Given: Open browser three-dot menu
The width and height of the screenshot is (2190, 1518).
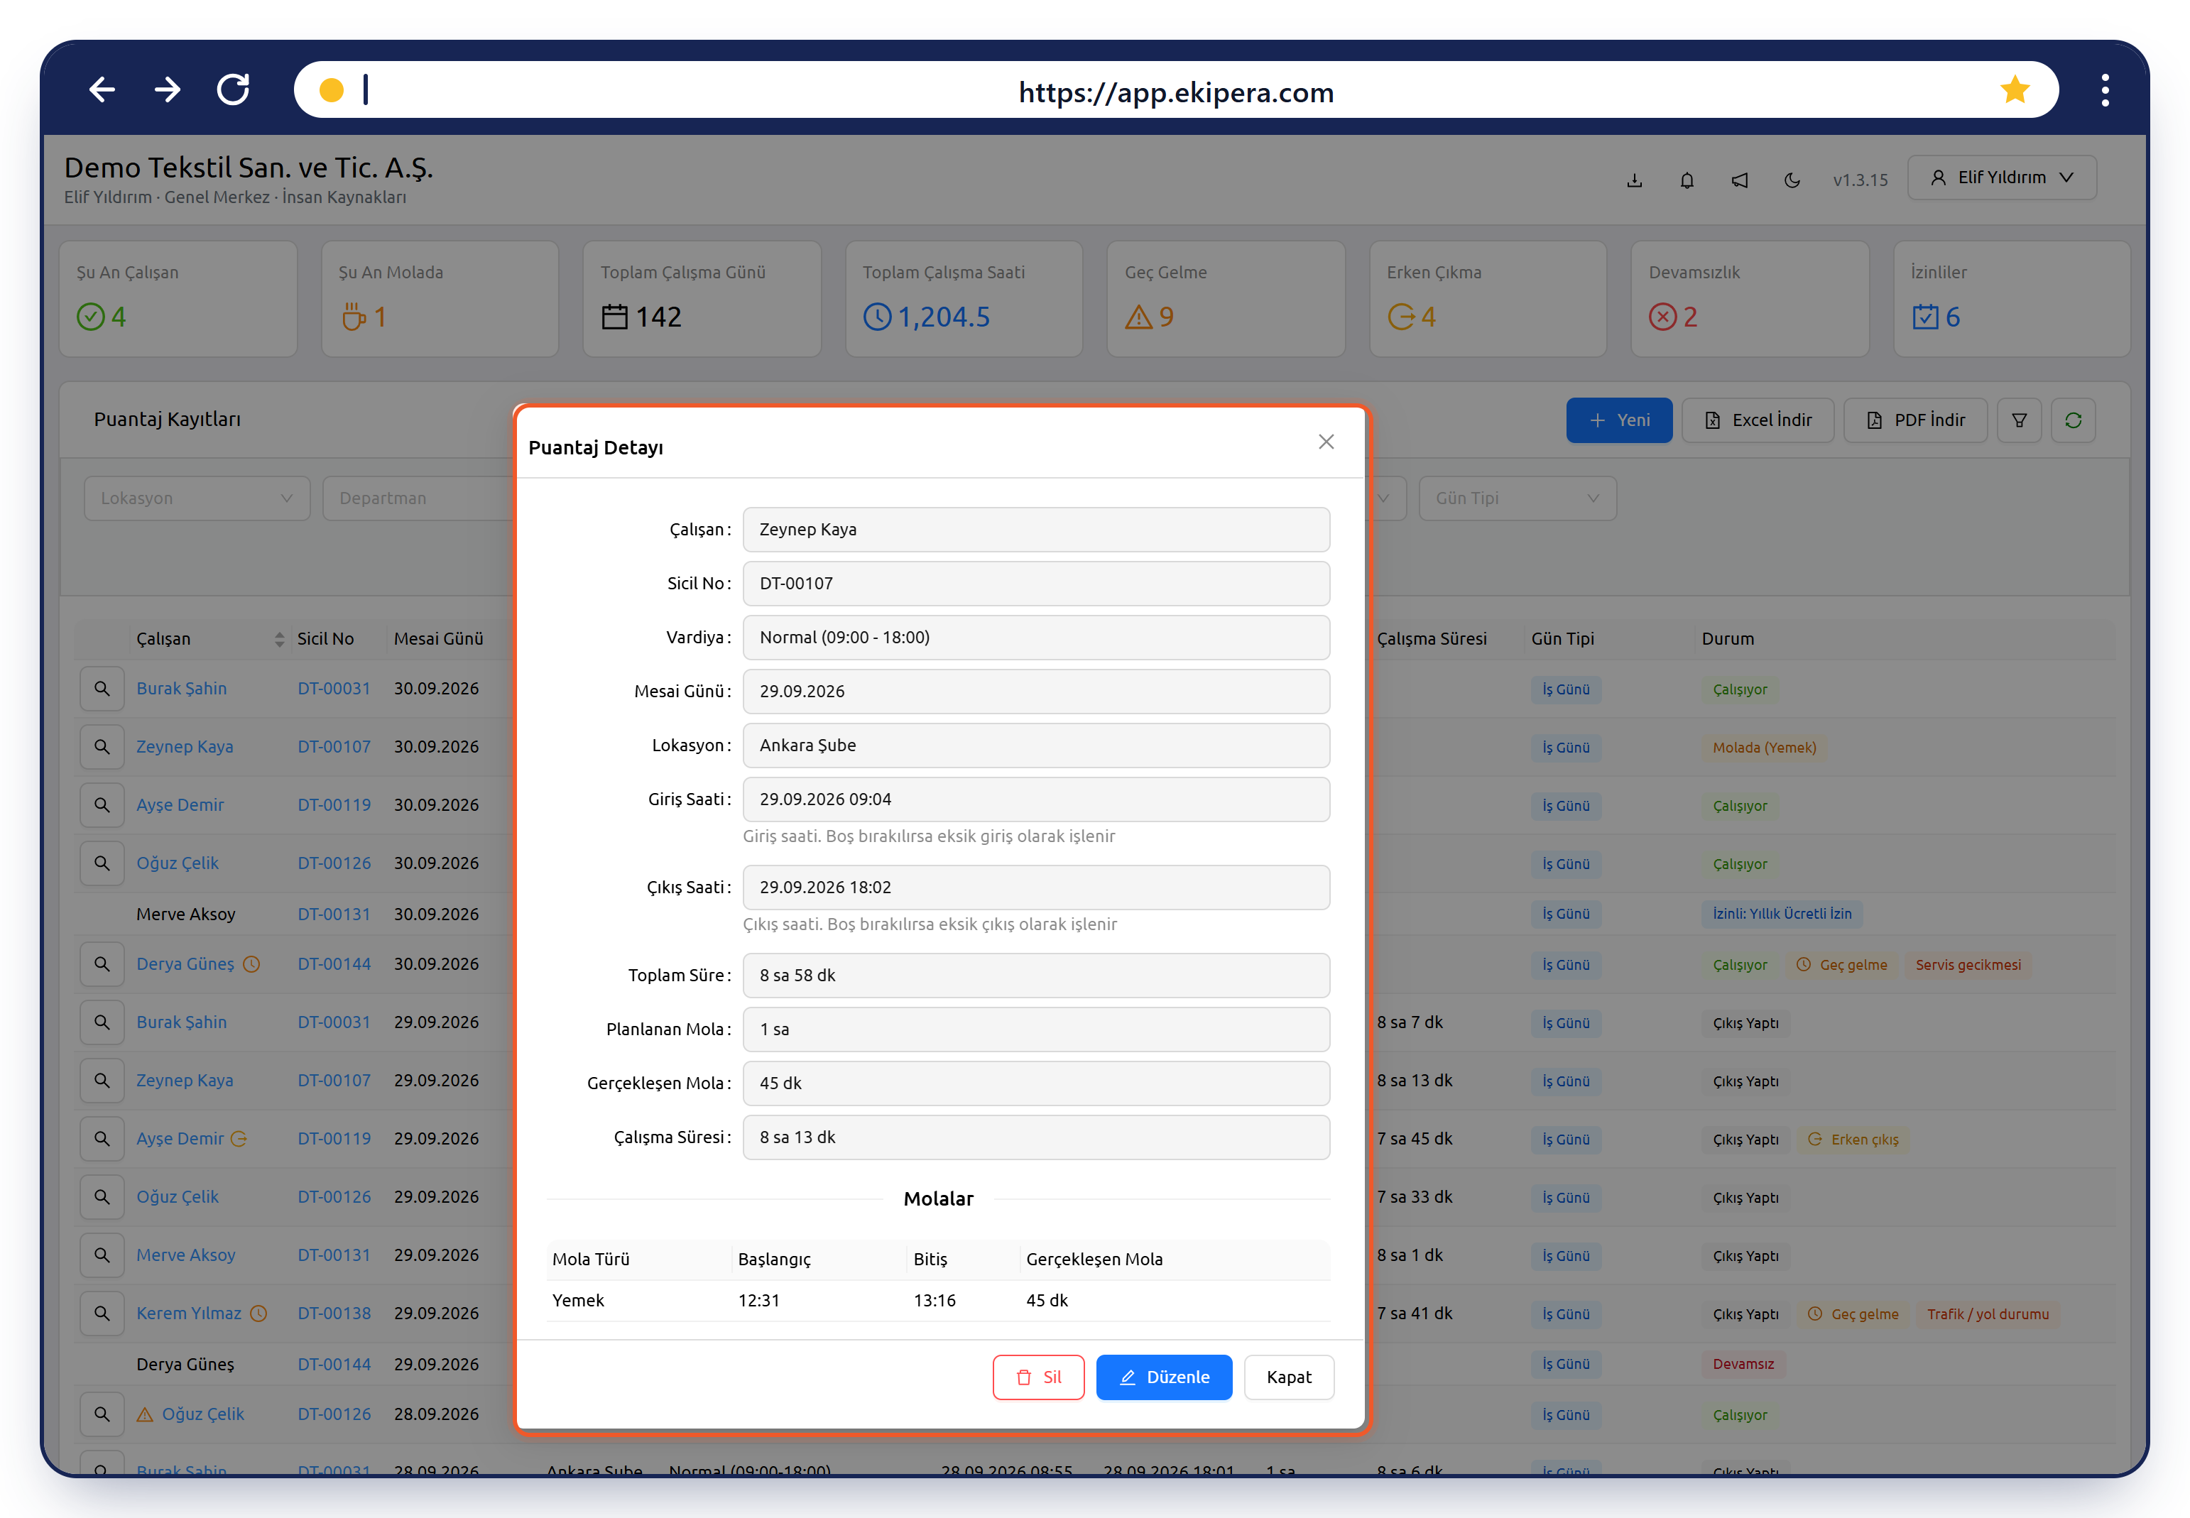Looking at the screenshot, I should coord(2104,90).
